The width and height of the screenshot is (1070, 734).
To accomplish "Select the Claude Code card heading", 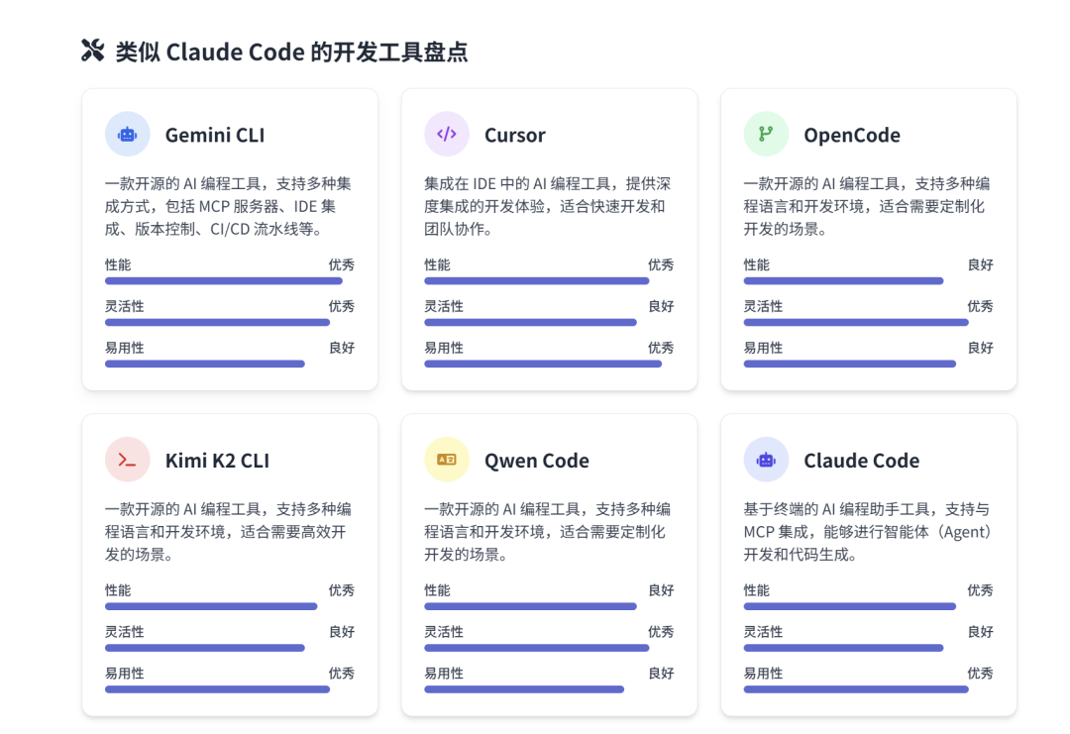I will point(861,461).
